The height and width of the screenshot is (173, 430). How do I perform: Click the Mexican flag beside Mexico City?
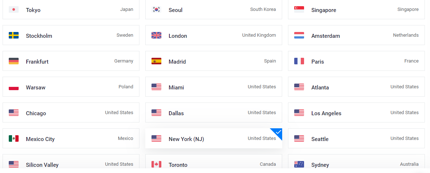pyautogui.click(x=14, y=138)
